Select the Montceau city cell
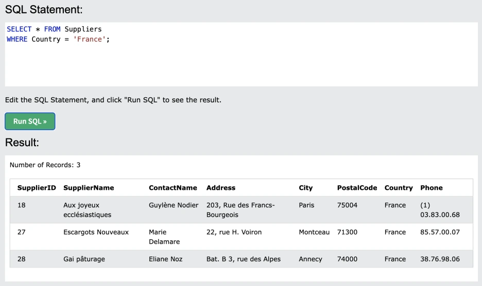Image resolution: width=482 pixels, height=286 pixels. [314, 232]
